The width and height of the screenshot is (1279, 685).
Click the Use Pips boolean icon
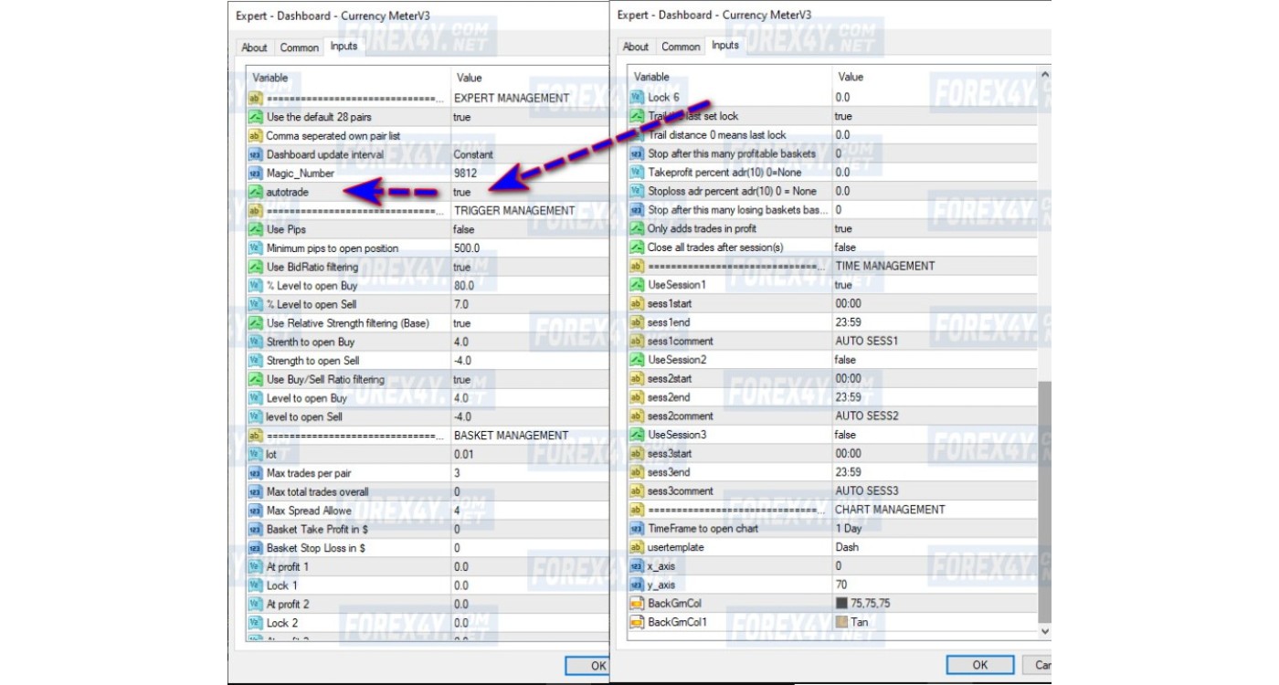coord(255,229)
